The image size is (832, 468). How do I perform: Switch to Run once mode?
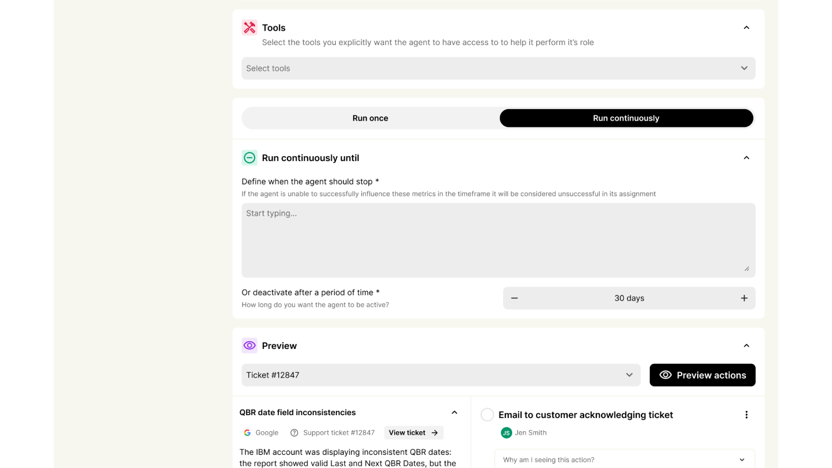click(370, 118)
